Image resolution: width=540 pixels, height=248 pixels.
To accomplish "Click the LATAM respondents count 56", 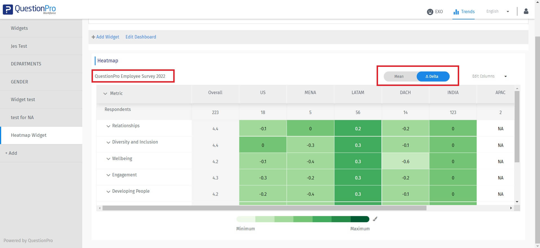I will pos(358,113).
